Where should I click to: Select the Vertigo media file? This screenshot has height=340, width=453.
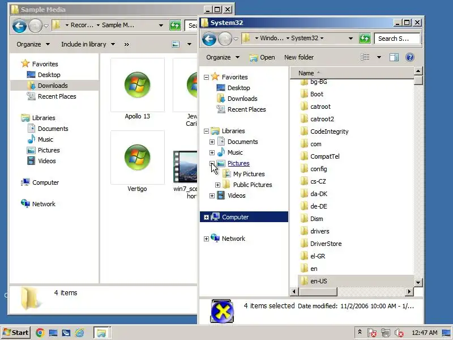137,161
